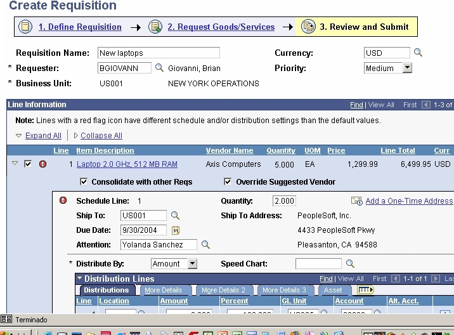Sort distribution lines by Percent header
The image size is (454, 335).
[234, 301]
